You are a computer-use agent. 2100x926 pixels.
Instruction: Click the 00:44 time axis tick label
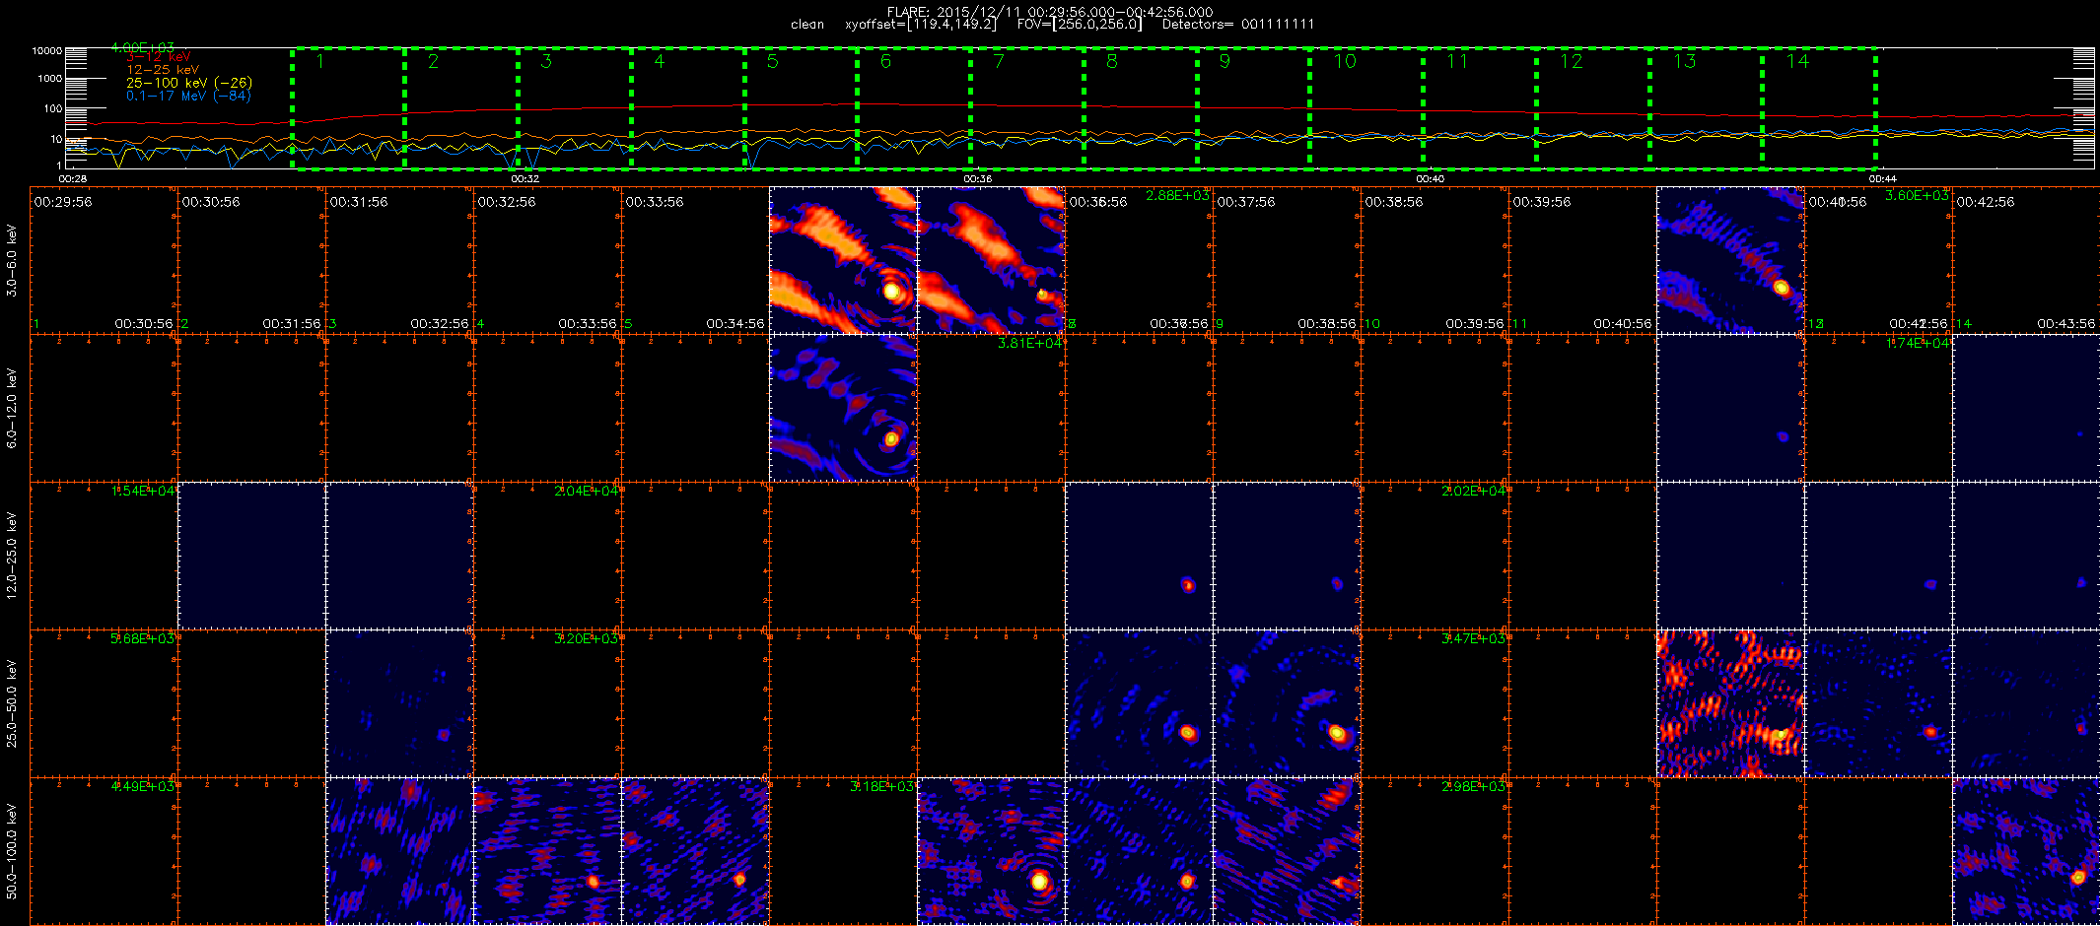tap(1882, 178)
